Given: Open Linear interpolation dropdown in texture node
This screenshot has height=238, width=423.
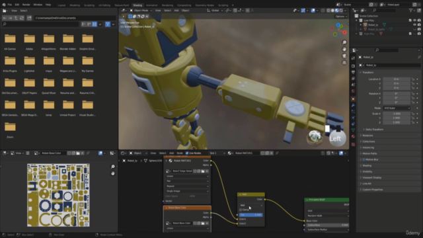Looking at the screenshot, I should click(x=187, y=177).
